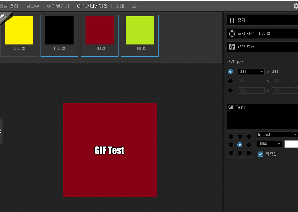Select the third size radio option
The image size is (298, 212).
[x=230, y=90]
